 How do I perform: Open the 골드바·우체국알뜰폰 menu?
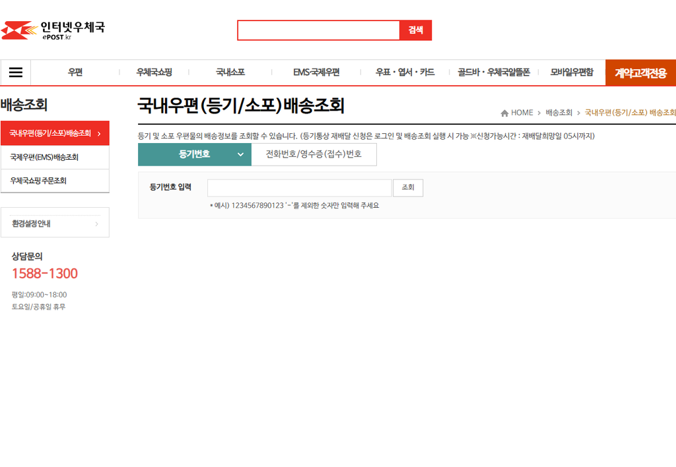click(x=494, y=73)
